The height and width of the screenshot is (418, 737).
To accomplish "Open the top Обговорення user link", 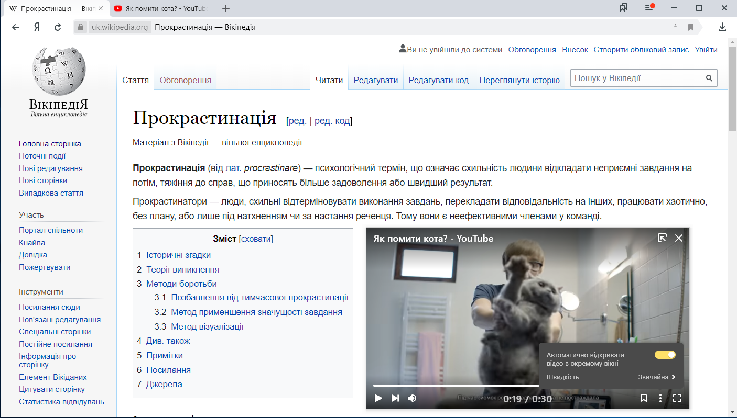I will coord(532,50).
